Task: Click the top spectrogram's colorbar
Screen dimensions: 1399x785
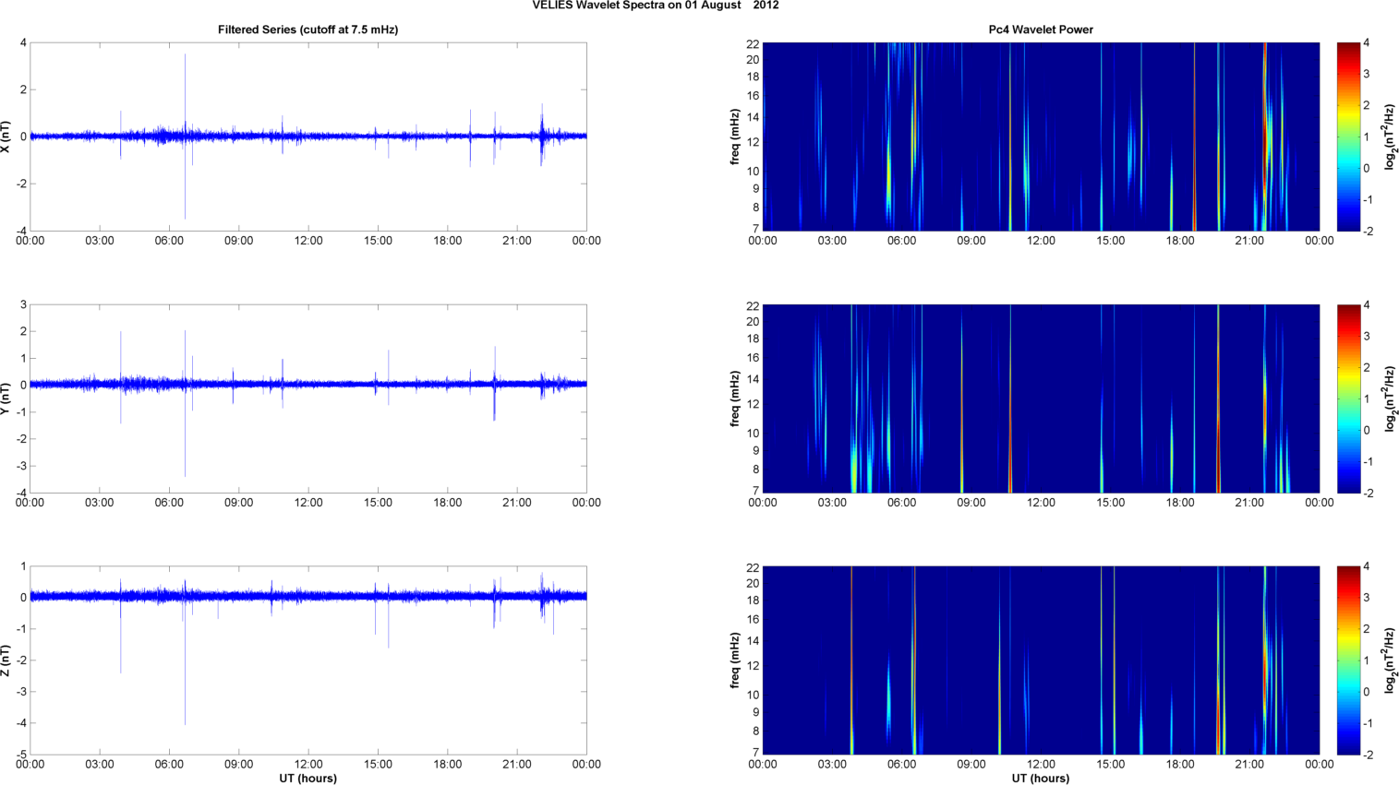Action: [1348, 137]
